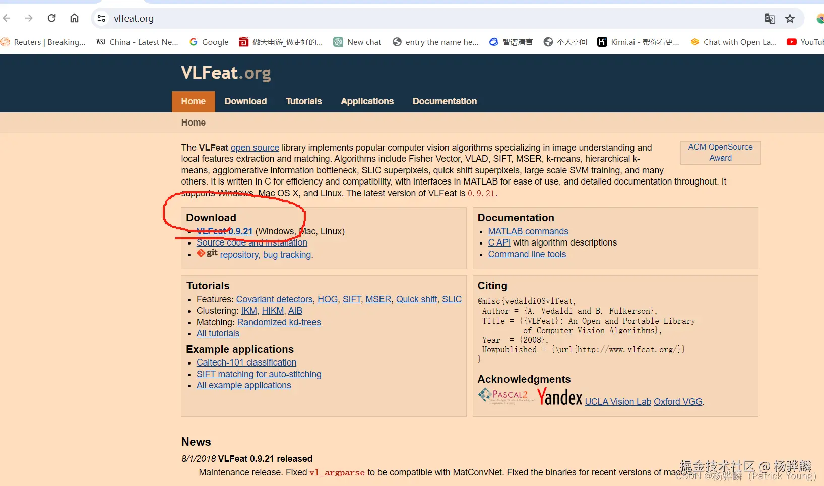
Task: Open the 智谱清言 bookmark
Action: 511,42
